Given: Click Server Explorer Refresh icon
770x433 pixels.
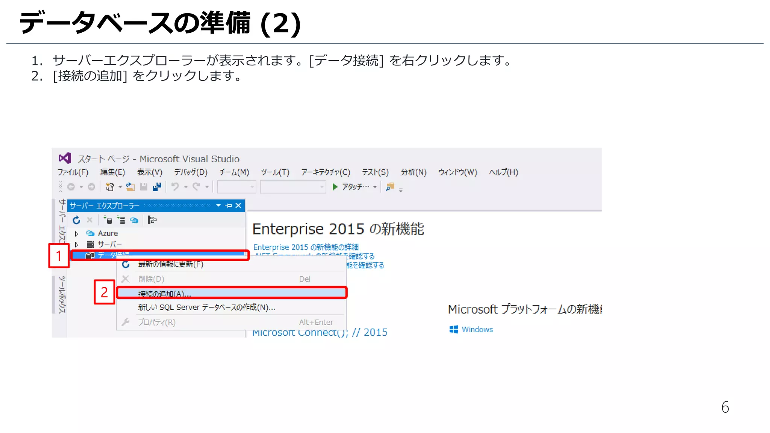Looking at the screenshot, I should (x=76, y=220).
